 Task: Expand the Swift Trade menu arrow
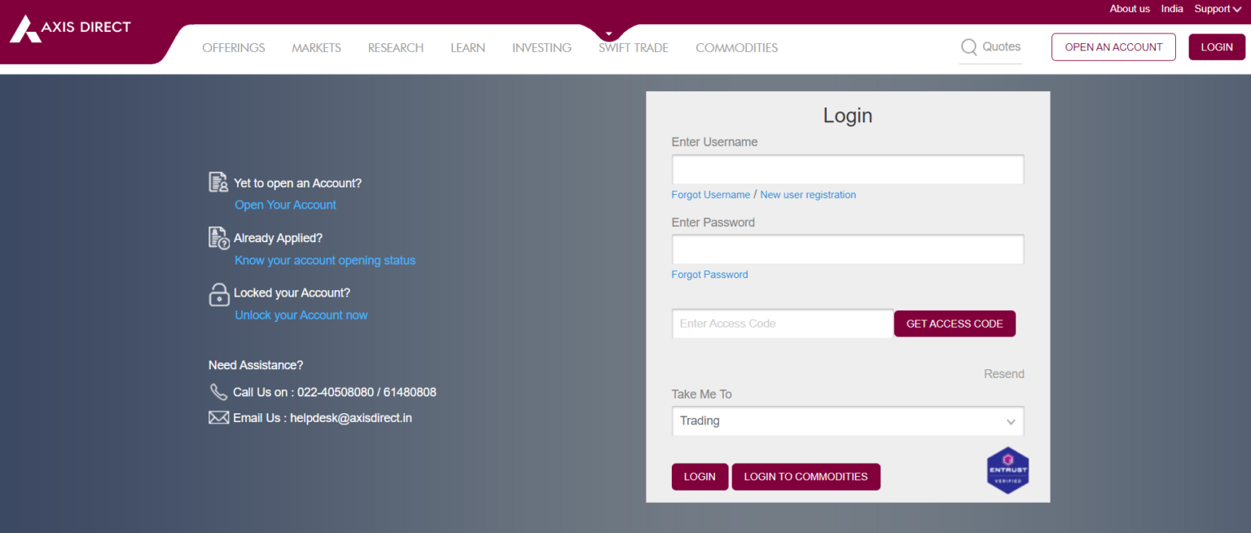(608, 34)
